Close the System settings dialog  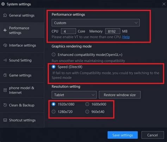[x=164, y=4]
